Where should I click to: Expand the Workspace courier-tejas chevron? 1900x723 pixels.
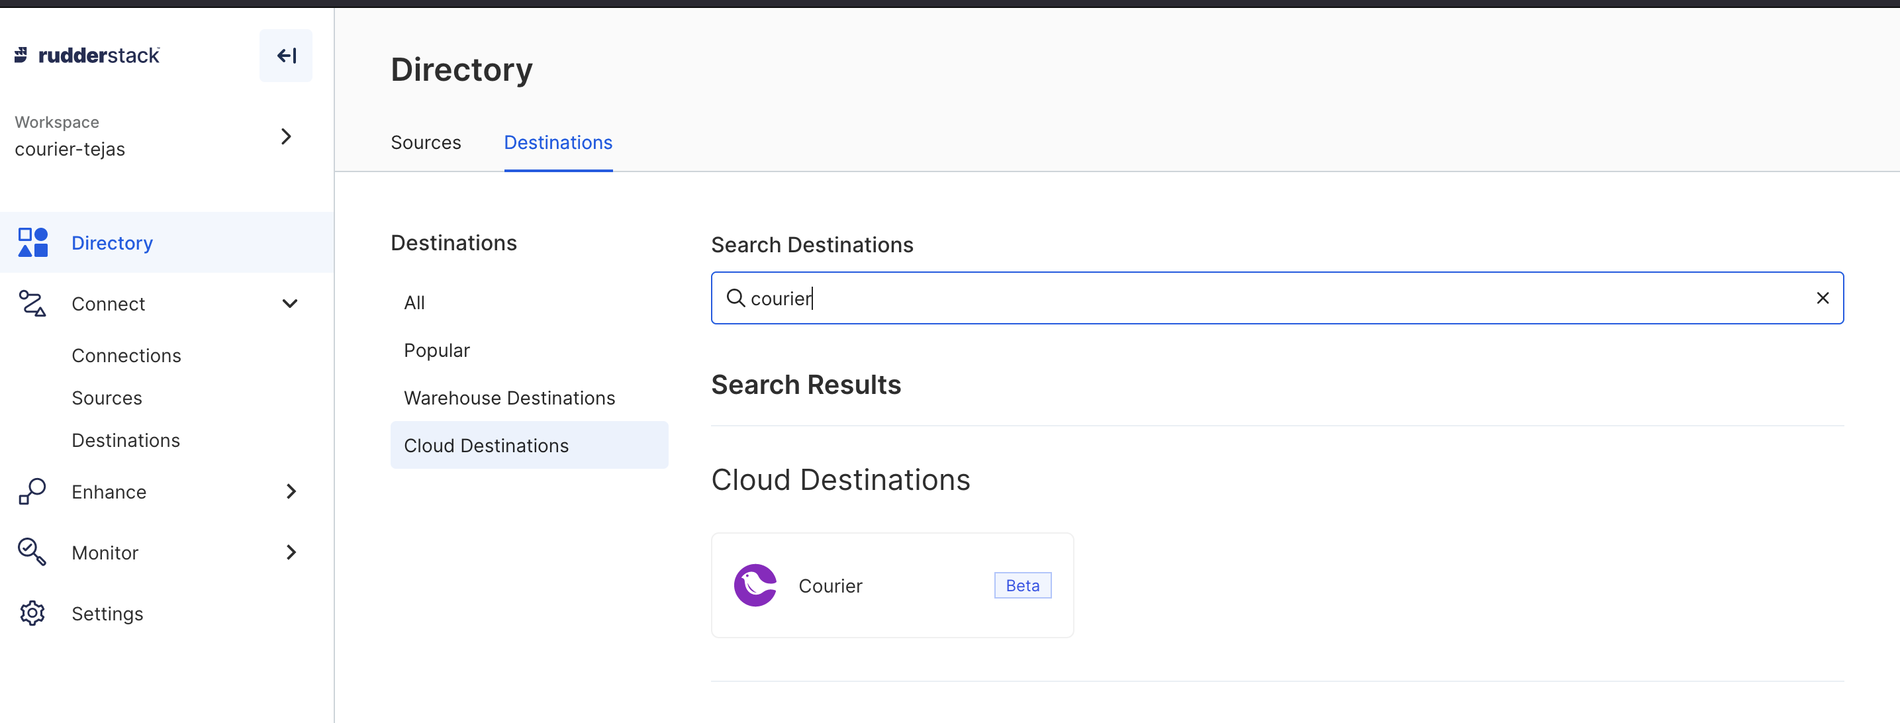(286, 136)
